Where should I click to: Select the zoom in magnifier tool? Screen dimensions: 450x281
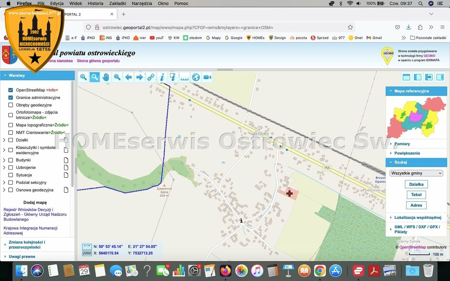(83, 77)
